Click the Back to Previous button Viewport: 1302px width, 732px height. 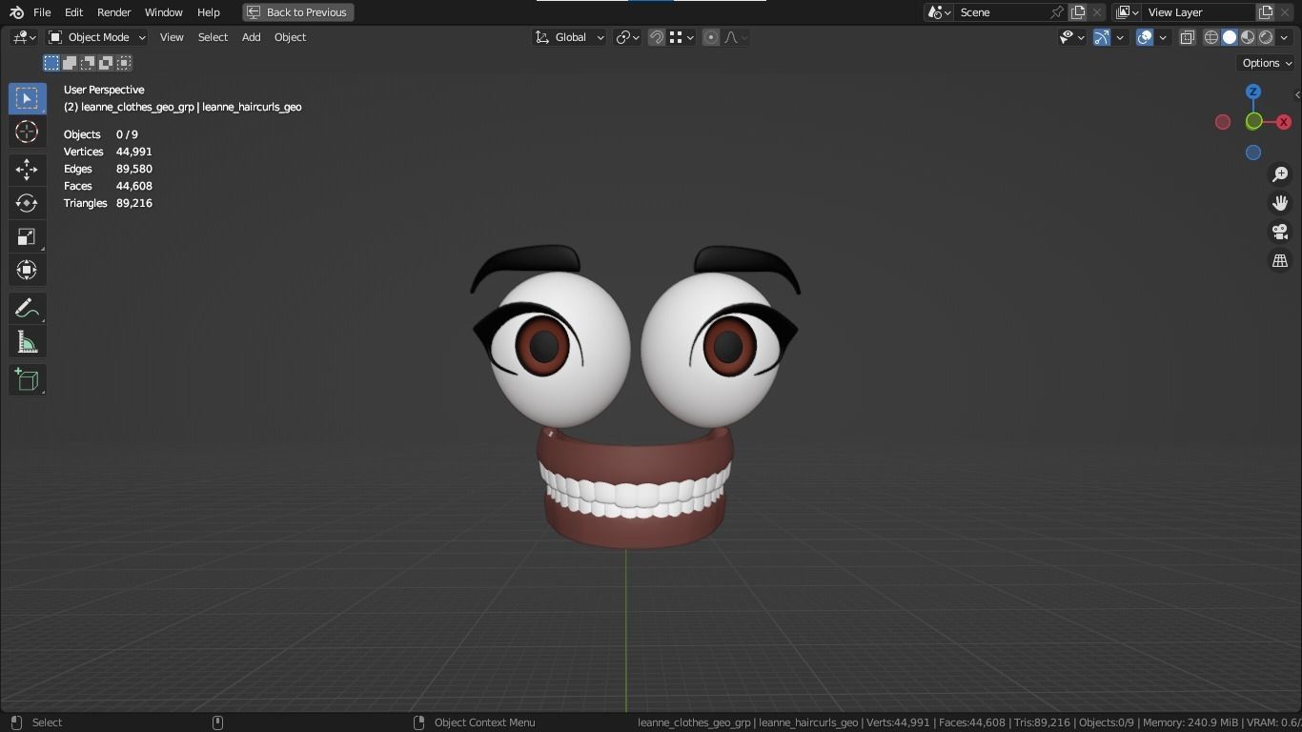point(298,12)
